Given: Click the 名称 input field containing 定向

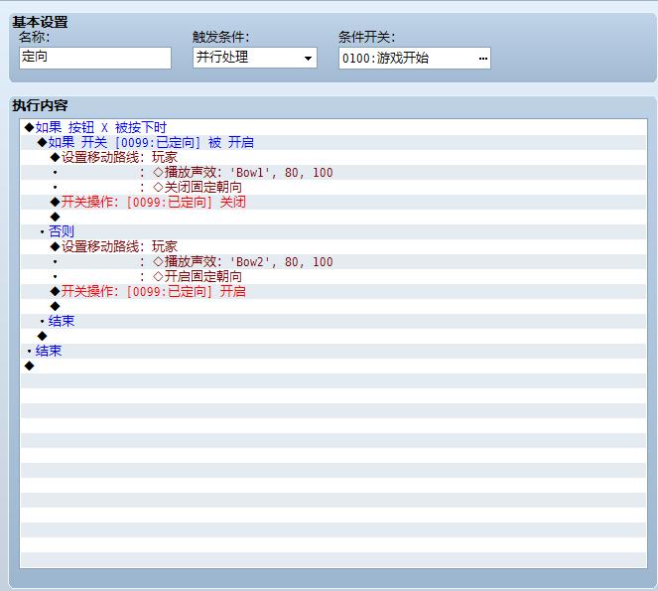Looking at the screenshot, I should (95, 58).
